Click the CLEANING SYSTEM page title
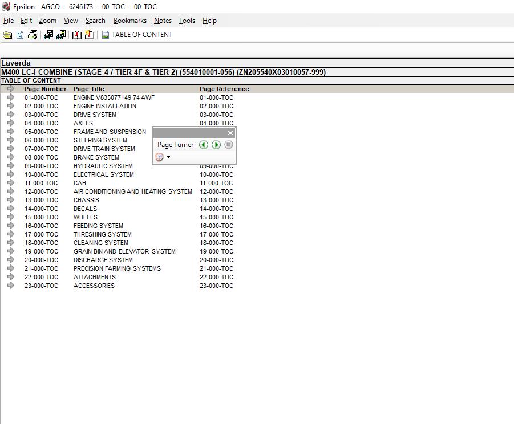 coord(101,243)
